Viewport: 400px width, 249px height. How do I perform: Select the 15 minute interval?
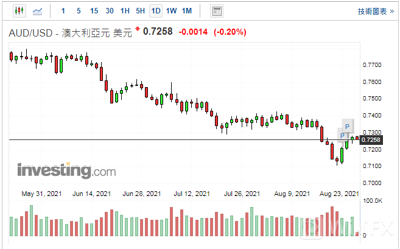(94, 11)
